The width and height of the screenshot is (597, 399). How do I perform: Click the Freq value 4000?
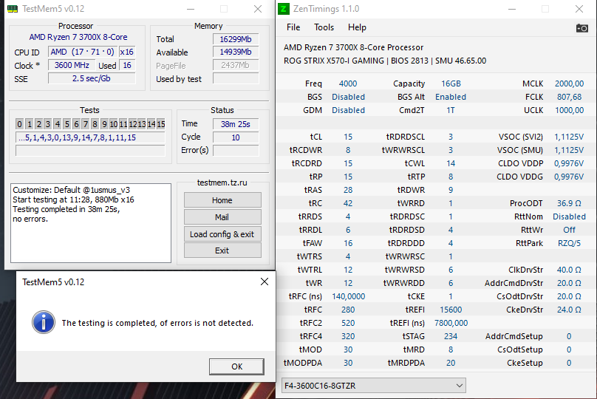click(348, 83)
